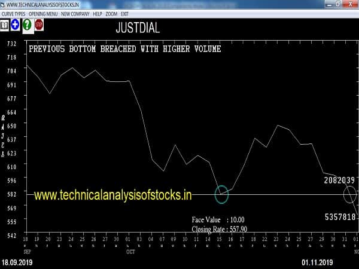Open the Help menu
The height and width of the screenshot is (269, 359).
[98, 13]
